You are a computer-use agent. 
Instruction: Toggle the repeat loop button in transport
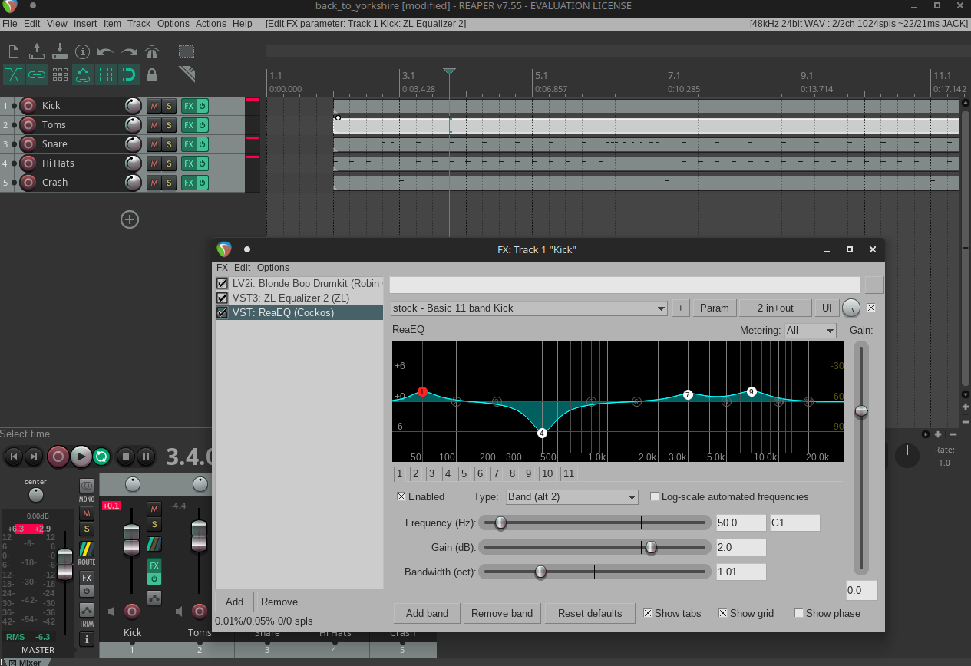(101, 457)
